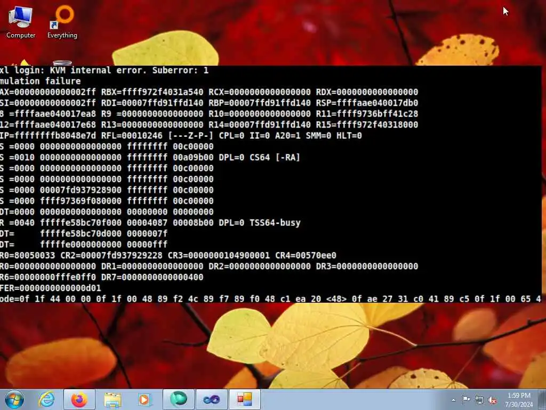This screenshot has height=410, width=546.
Task: Click the red-blue-yellow squares taskbar app
Action: 244,399
